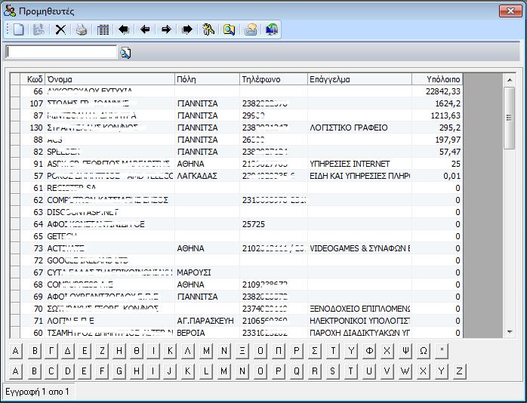Select the ΒΕΡΟΙΑ city cell

(207, 333)
